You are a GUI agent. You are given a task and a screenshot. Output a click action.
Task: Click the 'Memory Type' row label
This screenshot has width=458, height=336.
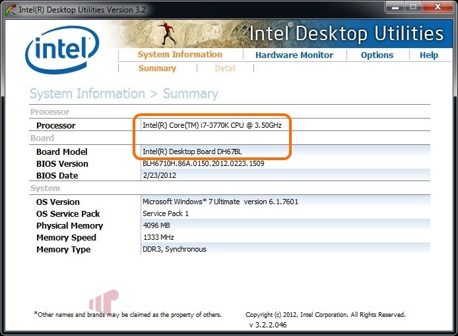(x=63, y=250)
